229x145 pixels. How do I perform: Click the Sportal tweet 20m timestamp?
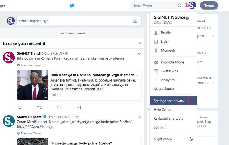point(76,117)
